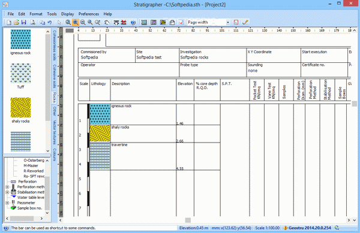Image resolution: width=360 pixels, height=233 pixels.
Task: Select the O-Osterberg tree item
Action: click(34, 161)
